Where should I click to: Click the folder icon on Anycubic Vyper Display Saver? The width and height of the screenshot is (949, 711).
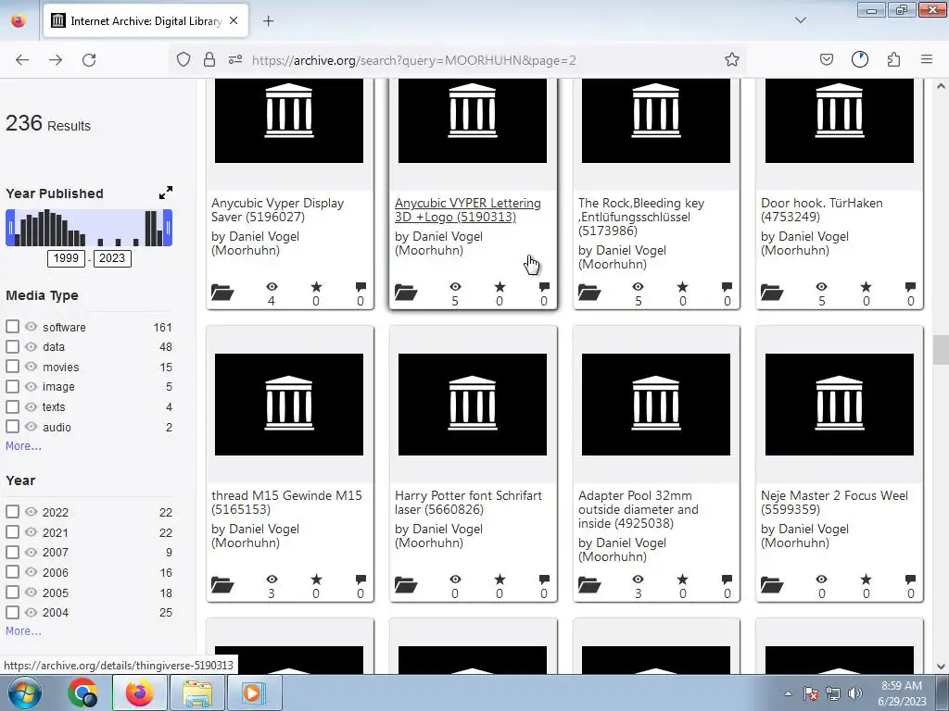(x=222, y=292)
